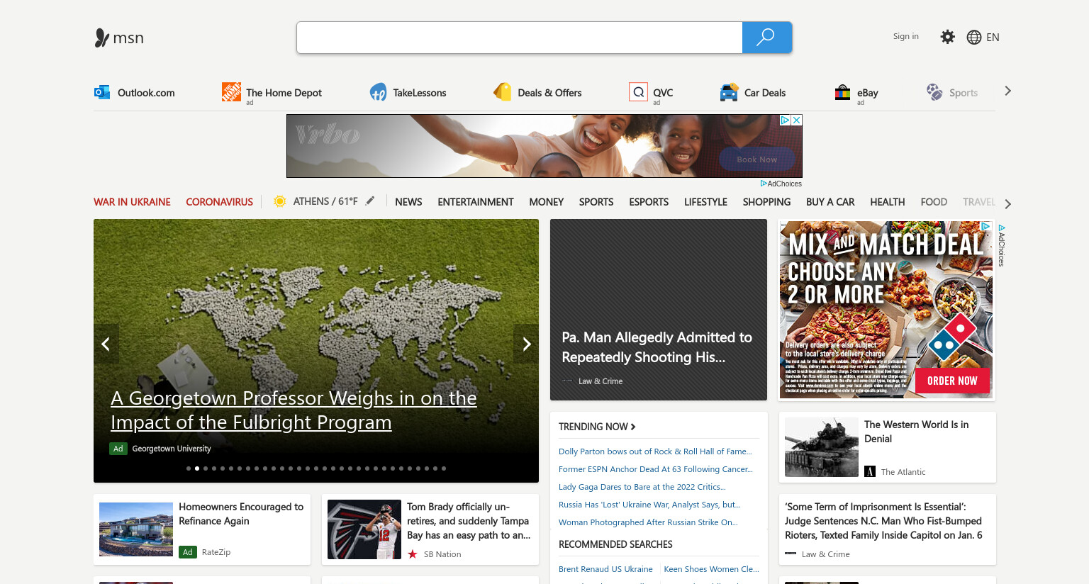Screen dimensions: 1089x584
Task: Search Brent Renaud US Ukraine
Action: pyautogui.click(x=605, y=569)
